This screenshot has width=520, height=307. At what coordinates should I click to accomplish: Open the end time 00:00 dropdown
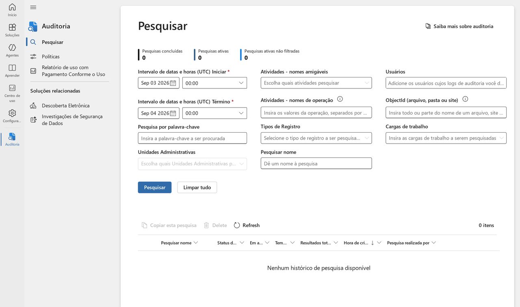point(214,113)
